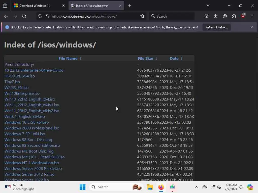Open the Downloads panel icon
The image size is (258, 193).
[216, 16]
